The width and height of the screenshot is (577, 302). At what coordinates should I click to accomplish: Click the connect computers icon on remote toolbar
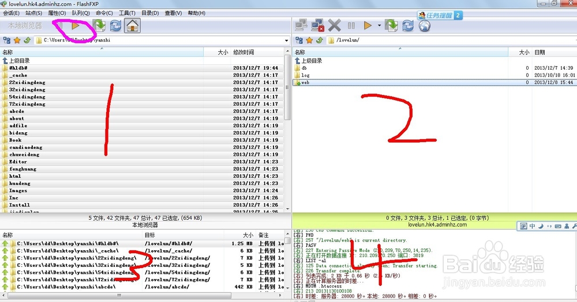[x=301, y=25]
